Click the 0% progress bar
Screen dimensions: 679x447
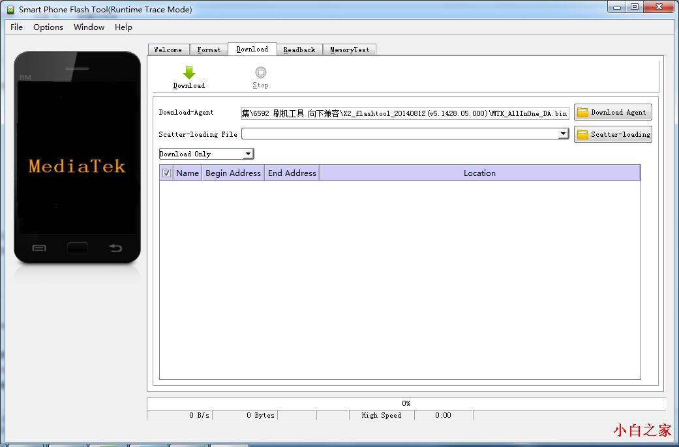pos(406,403)
